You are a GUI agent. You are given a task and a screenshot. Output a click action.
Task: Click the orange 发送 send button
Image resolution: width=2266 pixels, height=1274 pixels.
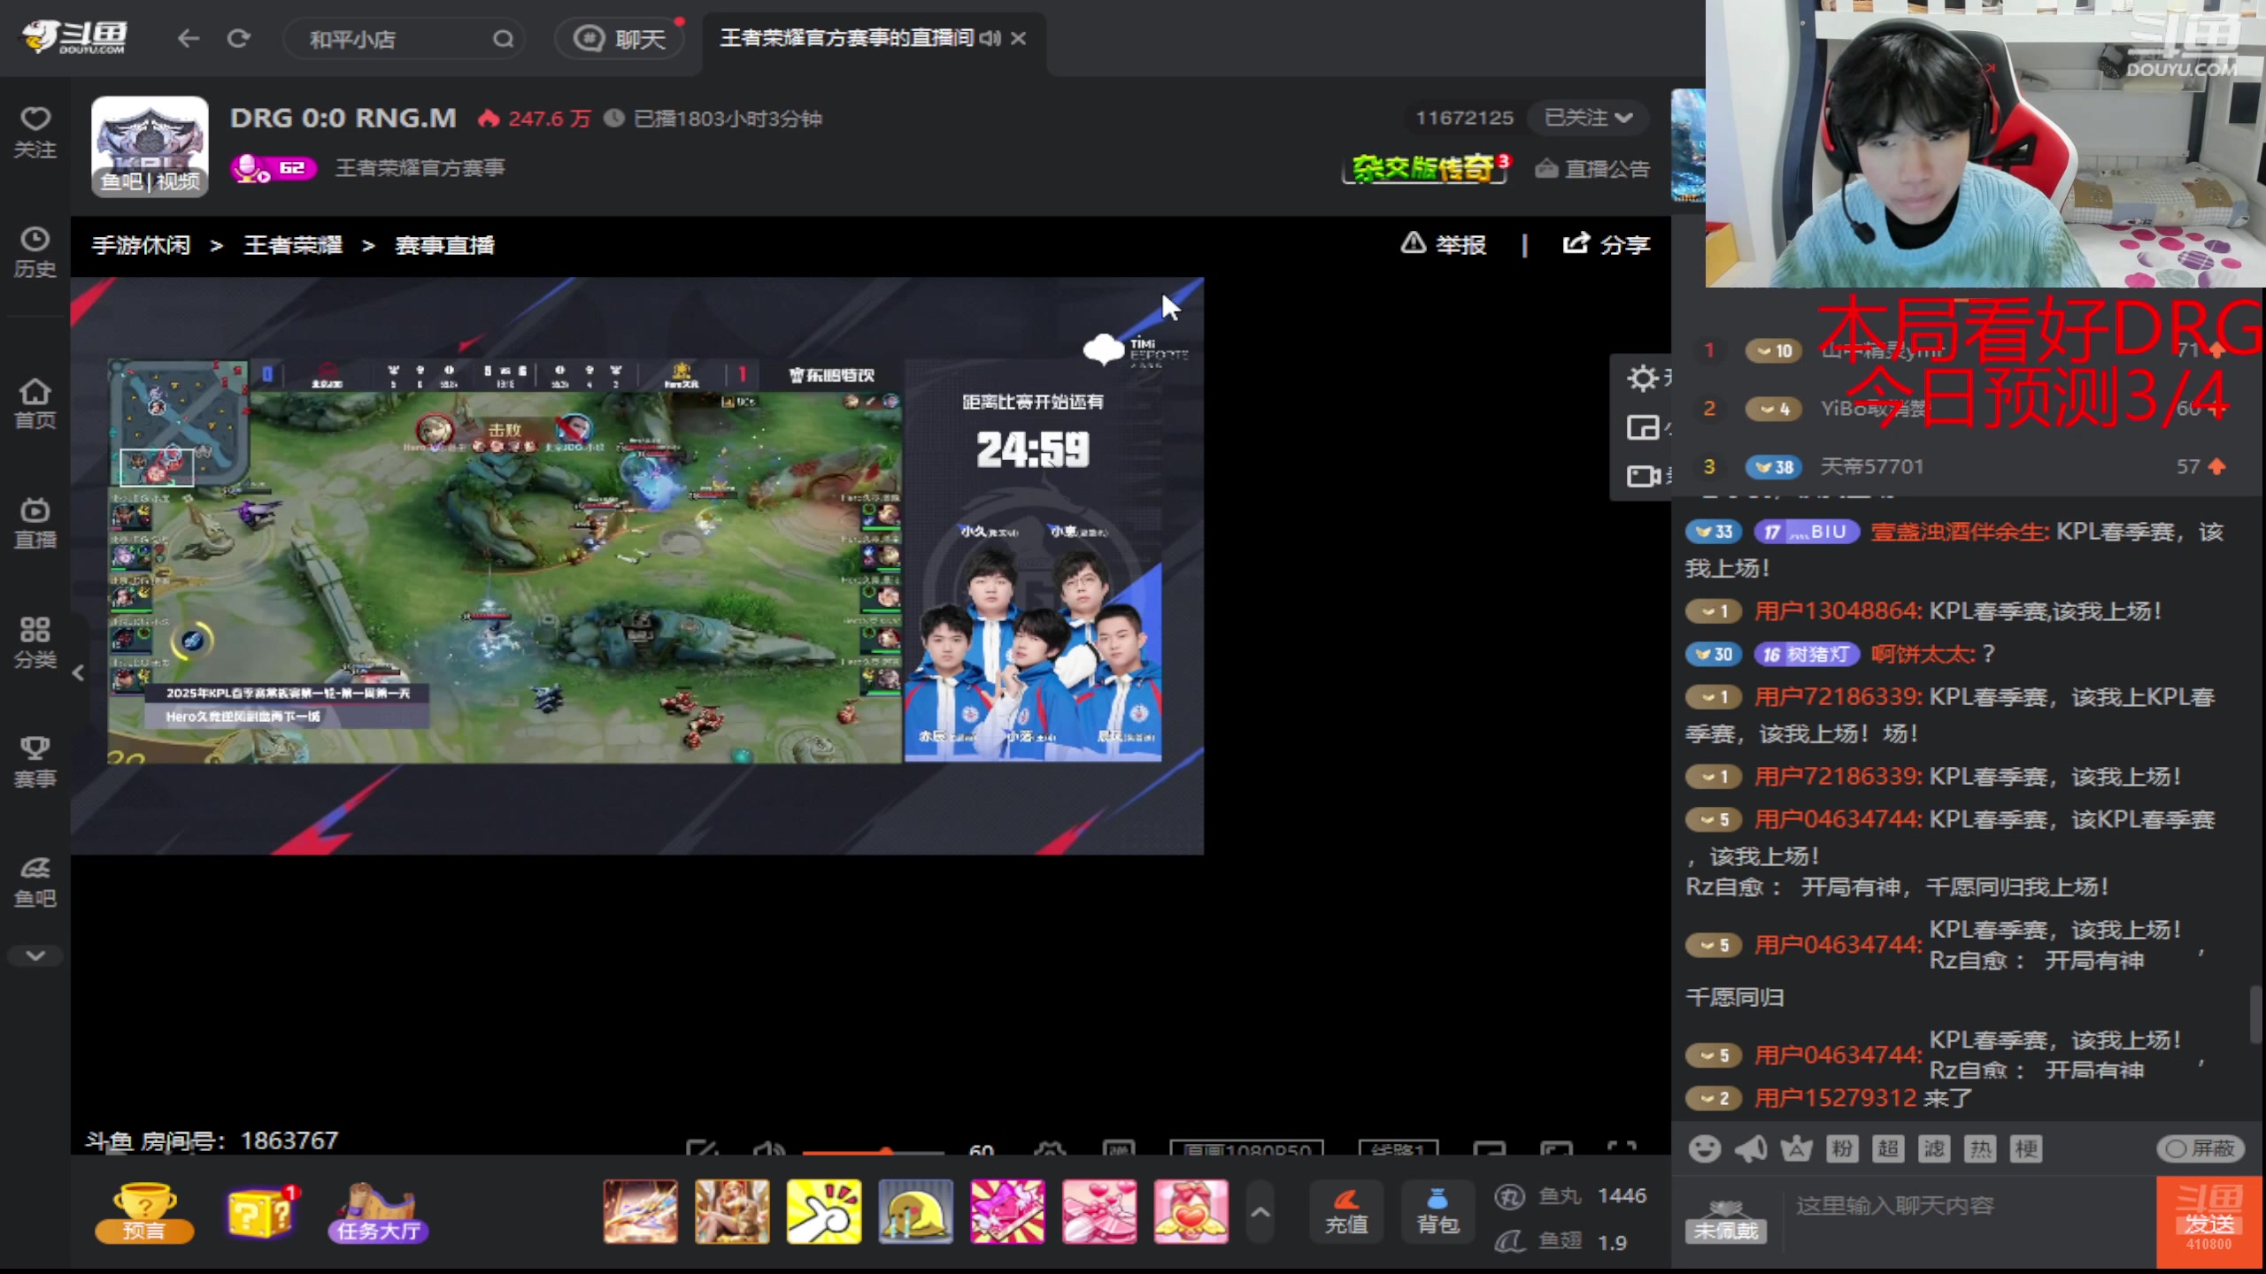[x=2209, y=1223]
